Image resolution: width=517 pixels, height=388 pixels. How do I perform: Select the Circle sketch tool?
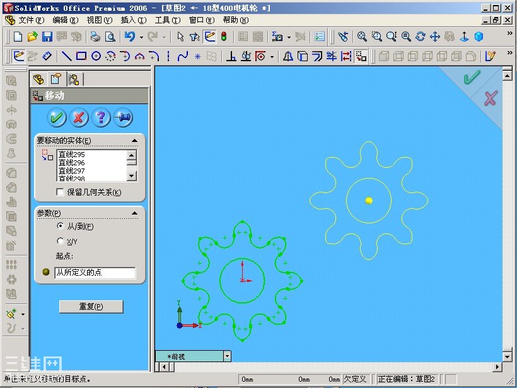click(x=96, y=56)
